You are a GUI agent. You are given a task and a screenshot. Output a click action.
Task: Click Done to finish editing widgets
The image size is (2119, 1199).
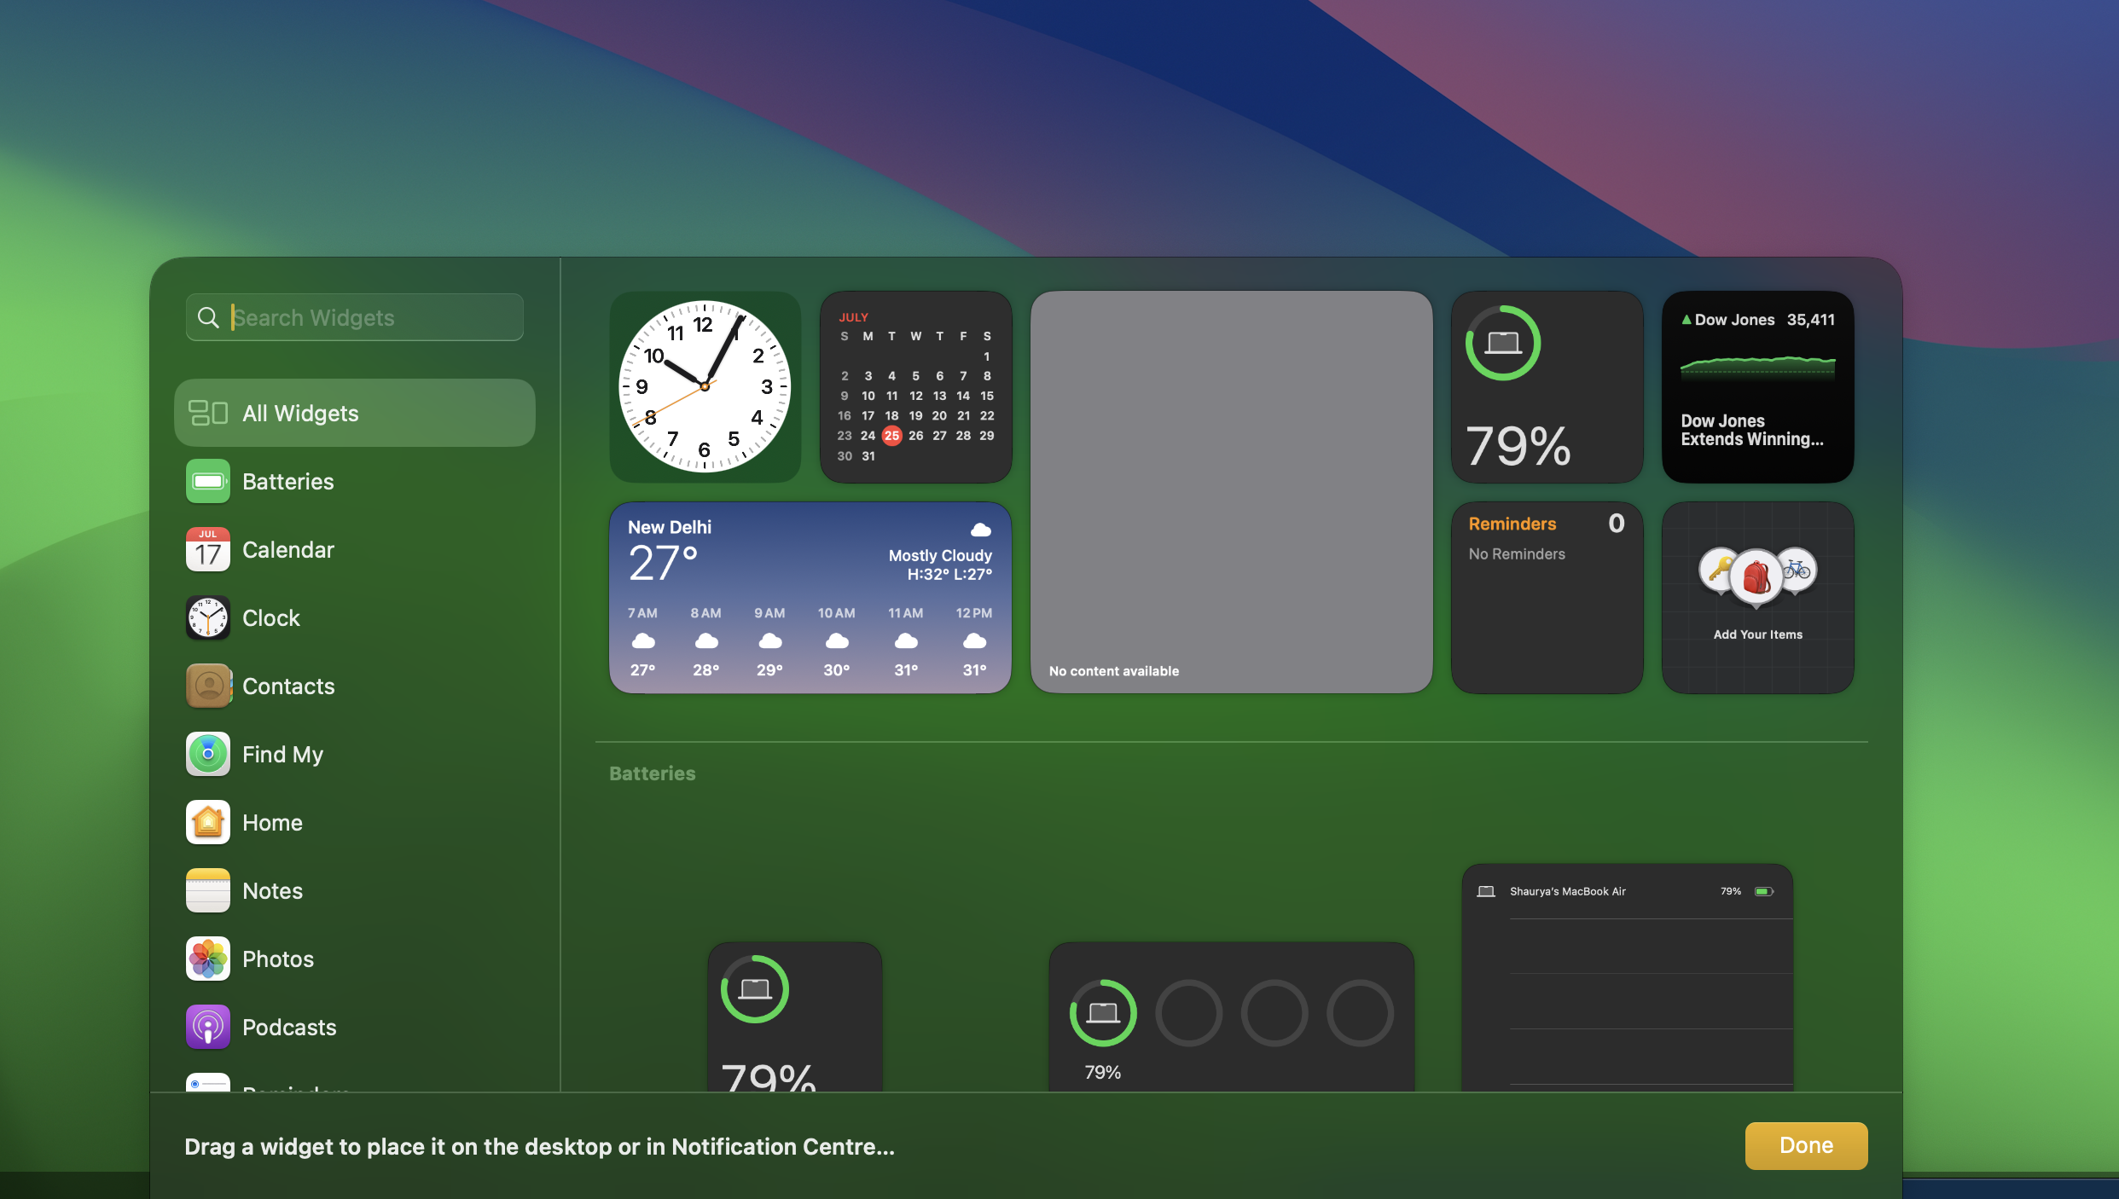point(1806,1145)
